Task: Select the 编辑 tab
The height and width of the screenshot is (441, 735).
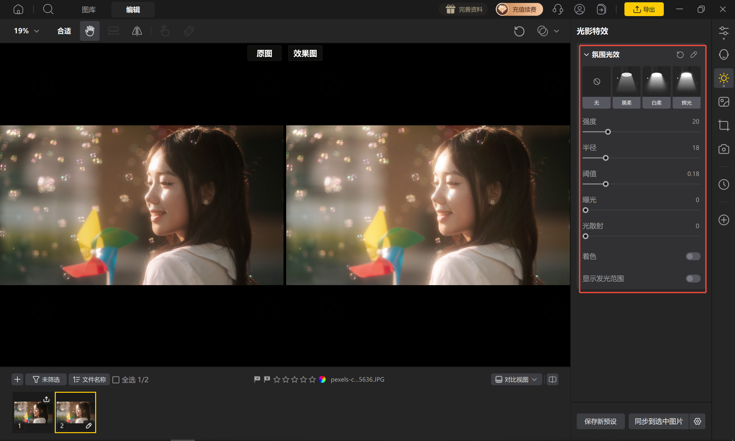Action: [133, 10]
